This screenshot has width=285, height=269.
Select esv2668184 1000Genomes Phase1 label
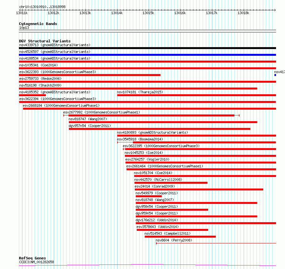[61, 105]
